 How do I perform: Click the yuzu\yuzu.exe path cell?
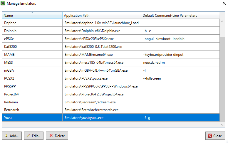pos(102,117)
